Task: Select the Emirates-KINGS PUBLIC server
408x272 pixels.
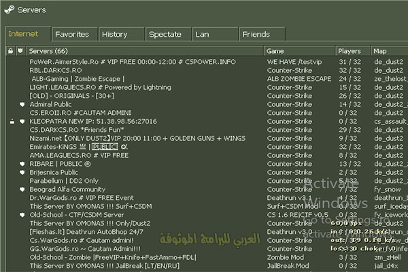Action: pyautogui.click(x=79, y=147)
